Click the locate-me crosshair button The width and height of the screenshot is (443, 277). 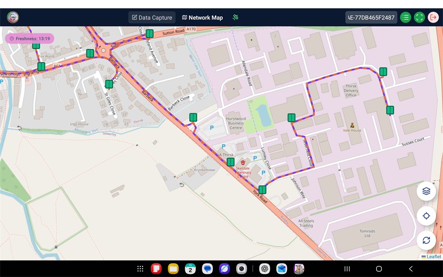426,216
